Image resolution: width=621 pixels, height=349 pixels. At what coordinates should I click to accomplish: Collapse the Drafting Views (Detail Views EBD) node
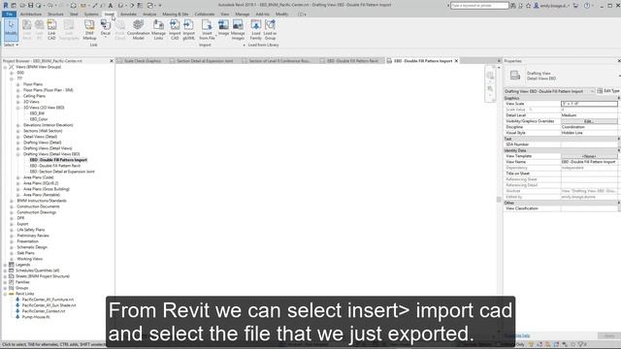click(x=18, y=154)
